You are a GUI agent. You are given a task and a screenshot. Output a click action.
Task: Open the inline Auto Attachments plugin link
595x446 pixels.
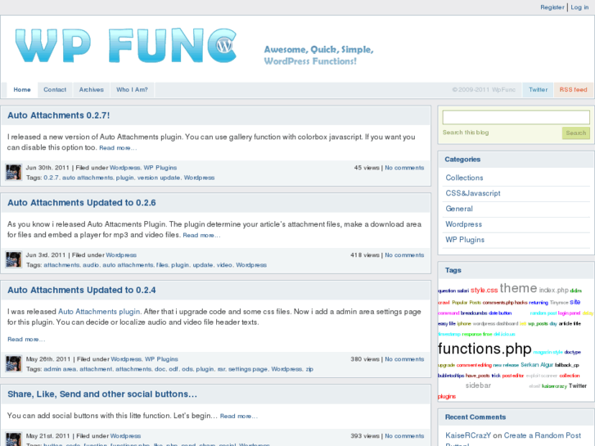(x=99, y=312)
